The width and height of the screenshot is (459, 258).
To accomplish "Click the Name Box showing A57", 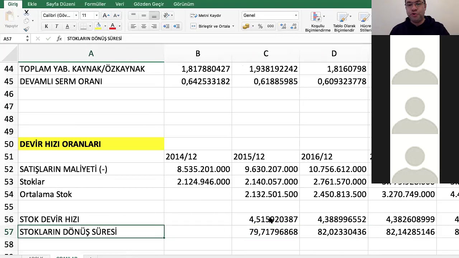I will [x=13, y=38].
